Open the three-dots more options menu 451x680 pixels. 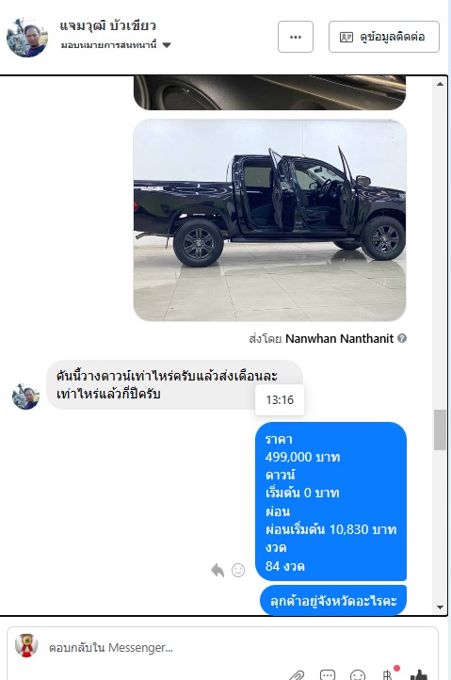coord(296,37)
